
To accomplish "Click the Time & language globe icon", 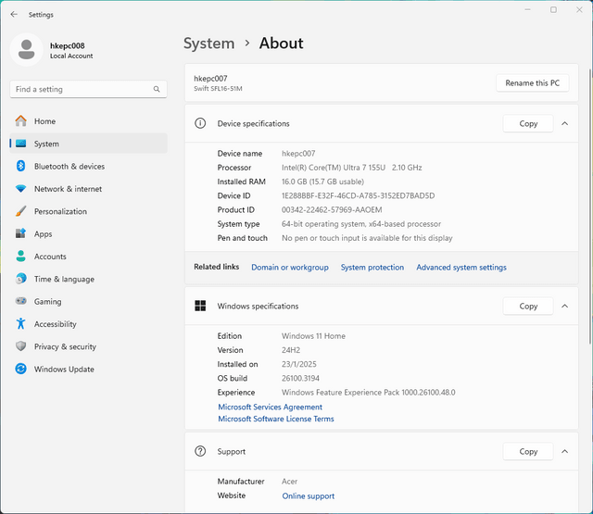I will click(x=20, y=279).
